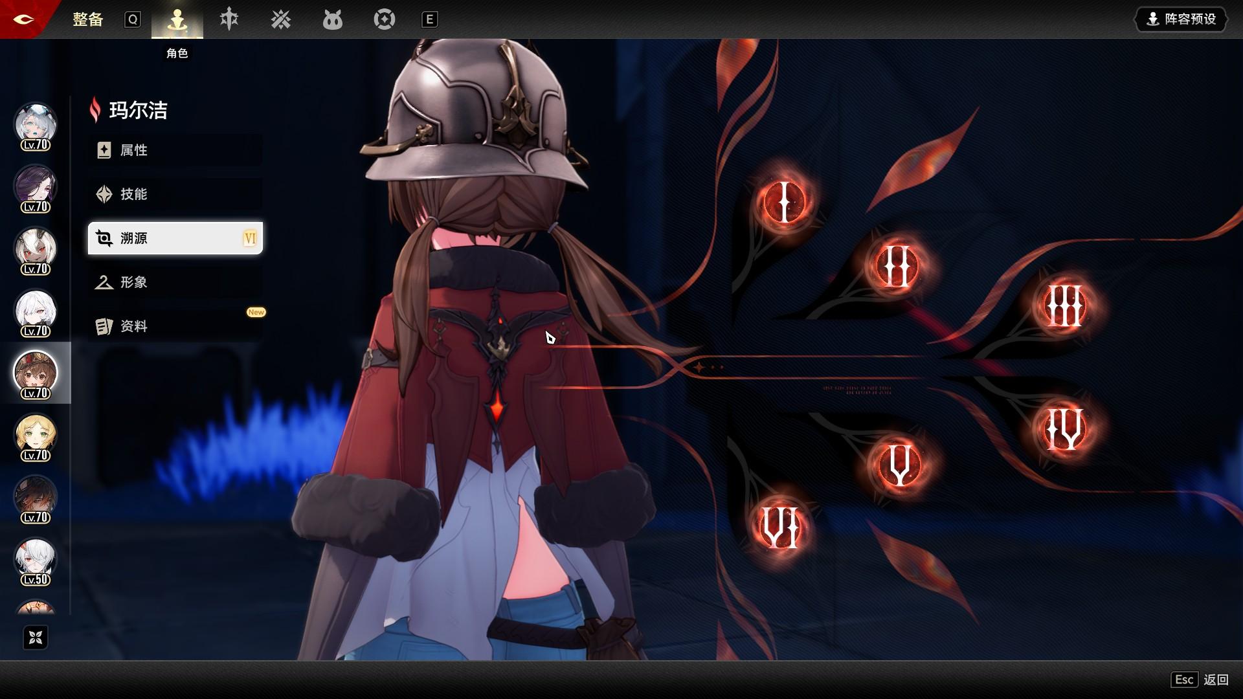Select resonance node I orb
This screenshot has height=699, width=1243.
point(784,202)
